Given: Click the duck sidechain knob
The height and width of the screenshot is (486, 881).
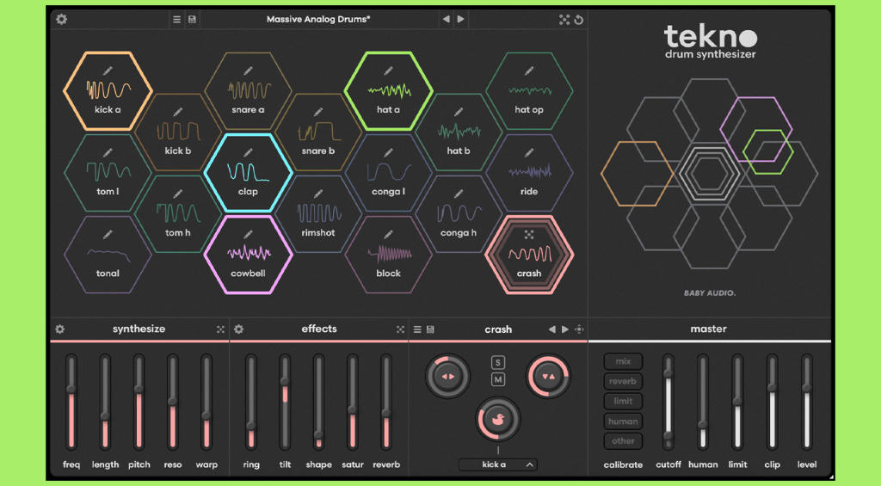Looking at the screenshot, I should pos(497,420).
